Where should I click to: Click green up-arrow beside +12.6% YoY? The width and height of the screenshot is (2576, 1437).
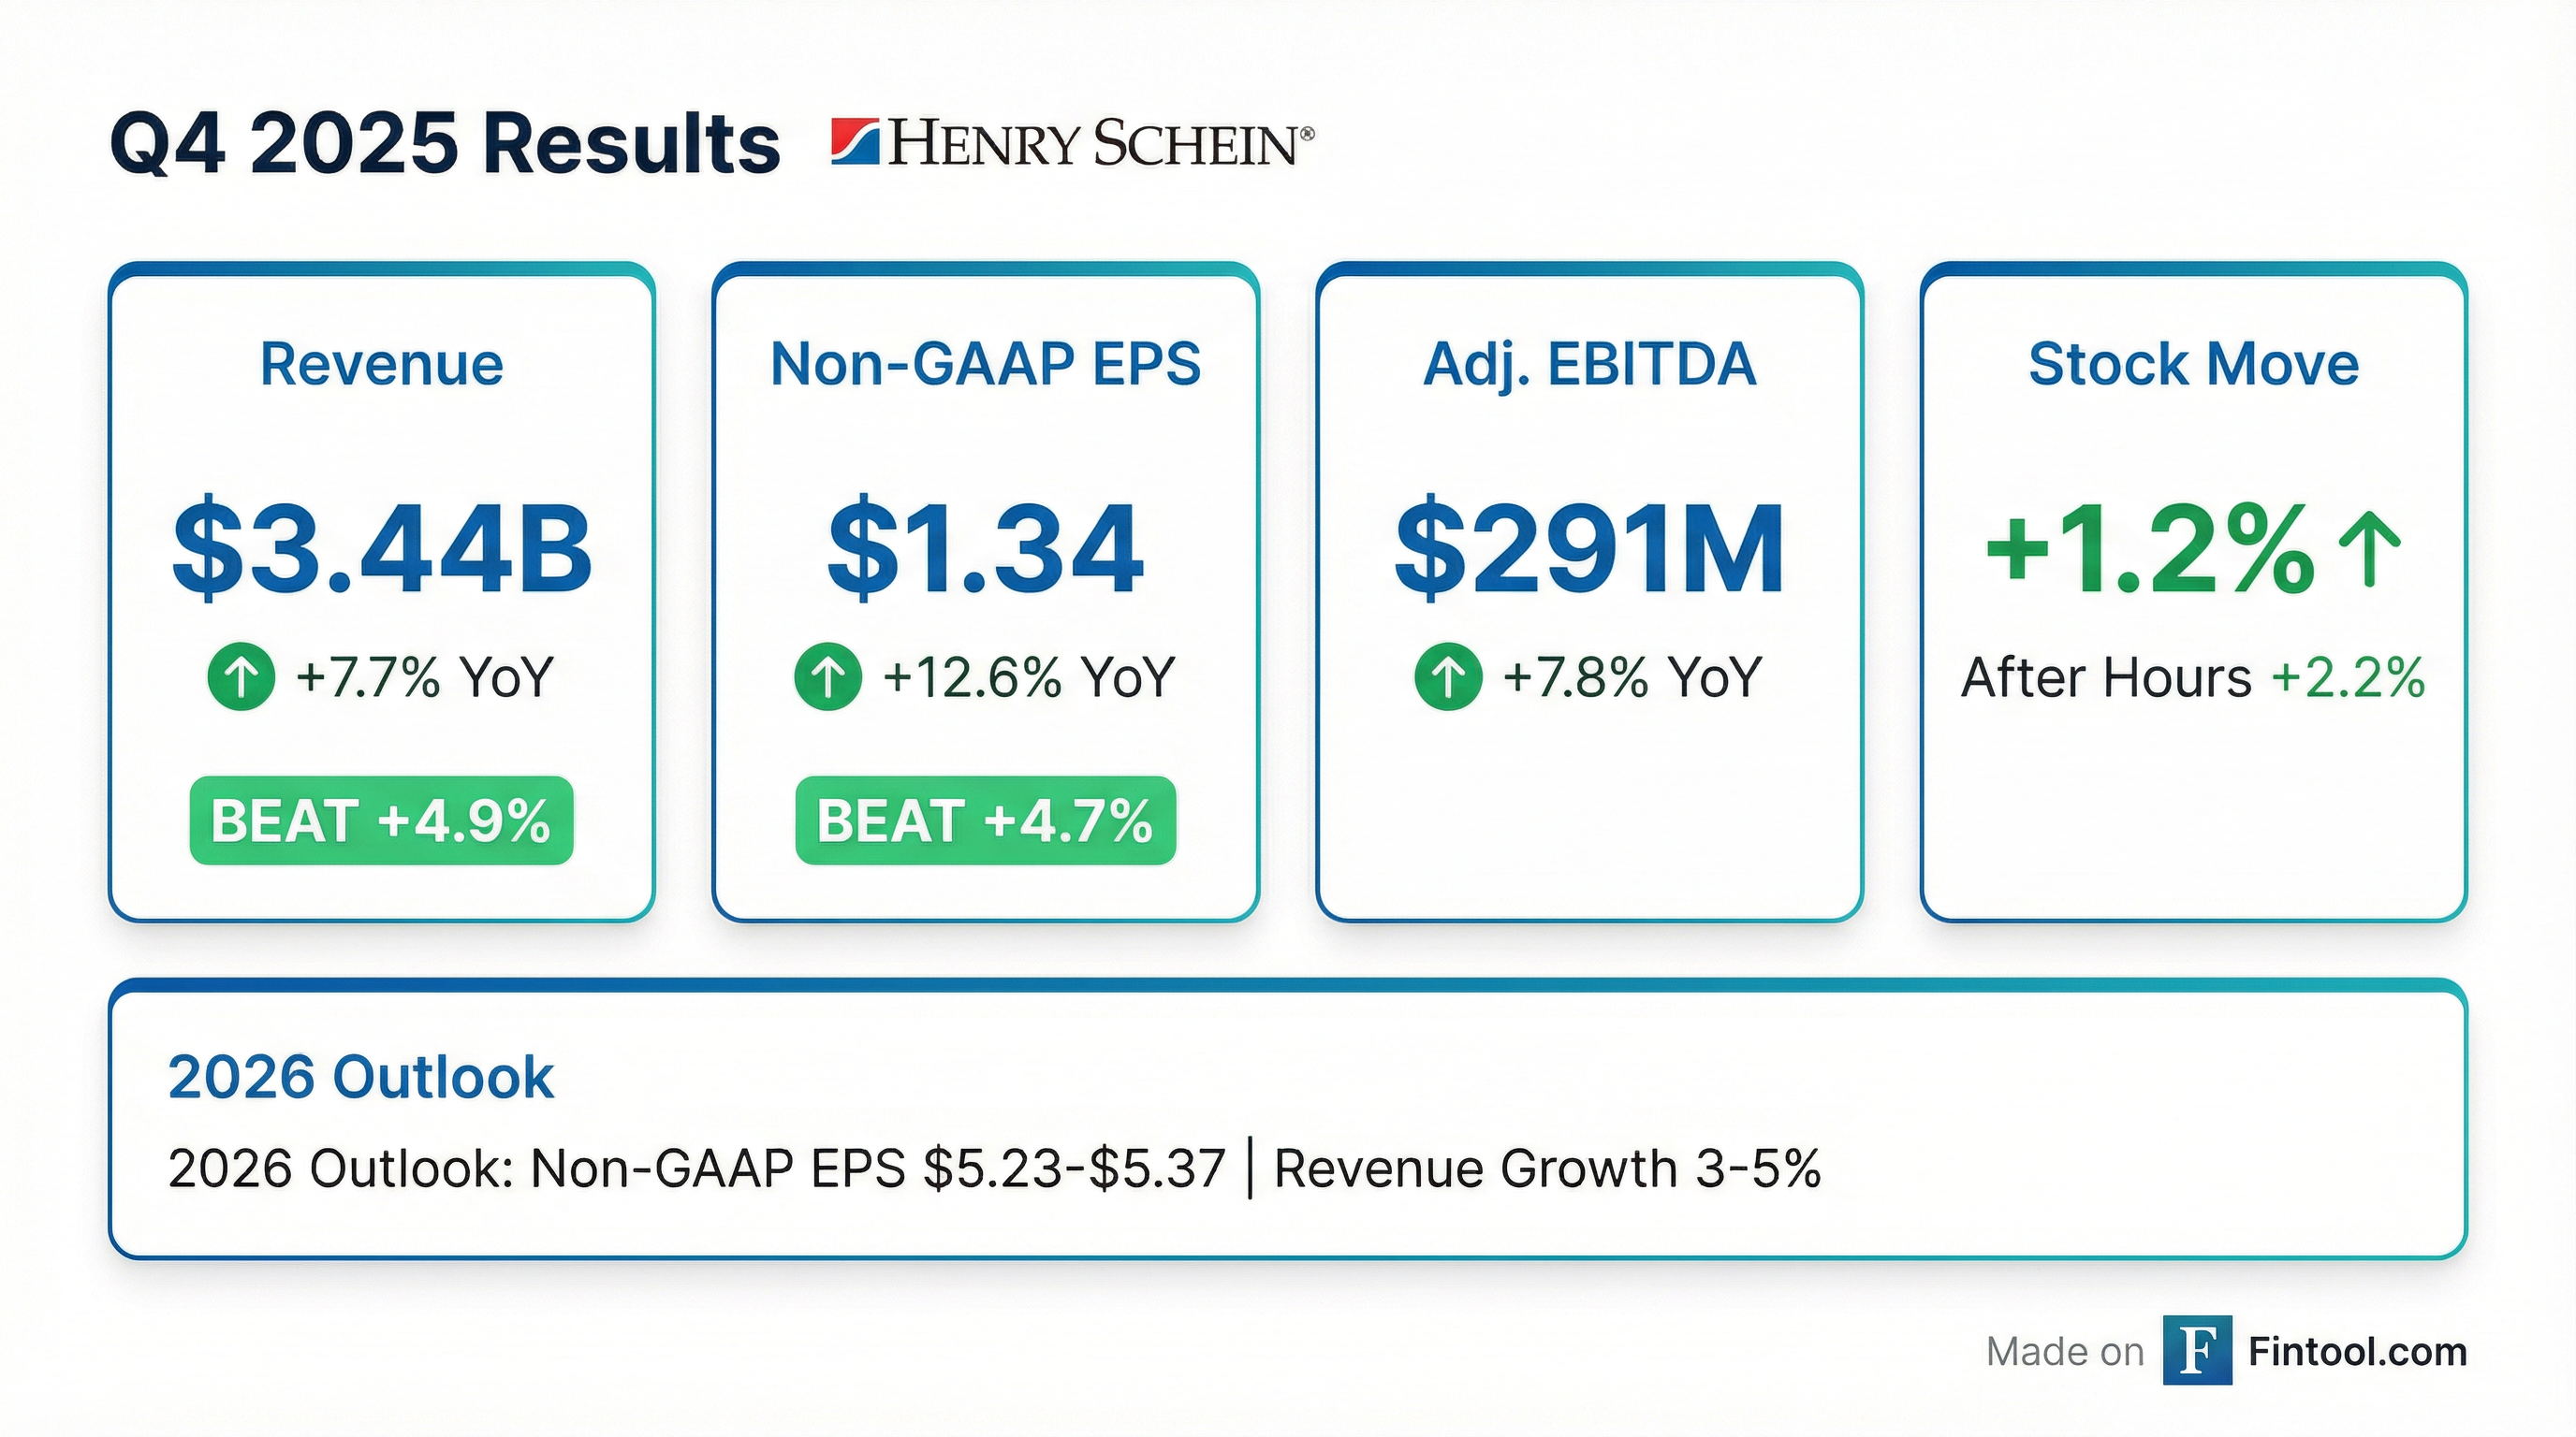coord(828,676)
